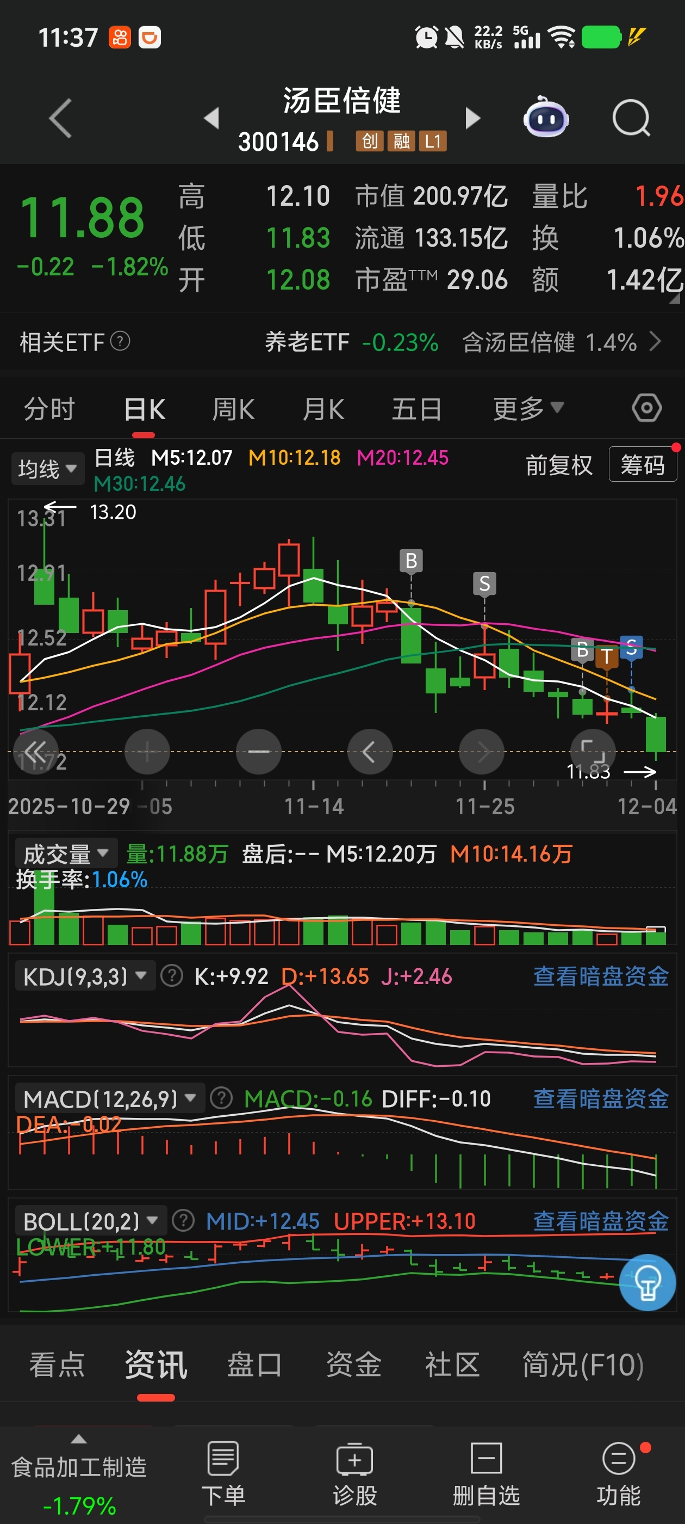
Task: Open KDJ(9,3,3) indicator dropdown
Action: tap(85, 975)
